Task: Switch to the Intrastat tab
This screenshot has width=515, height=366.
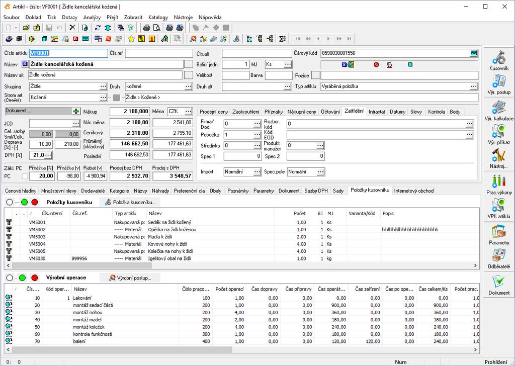Action: click(x=377, y=112)
